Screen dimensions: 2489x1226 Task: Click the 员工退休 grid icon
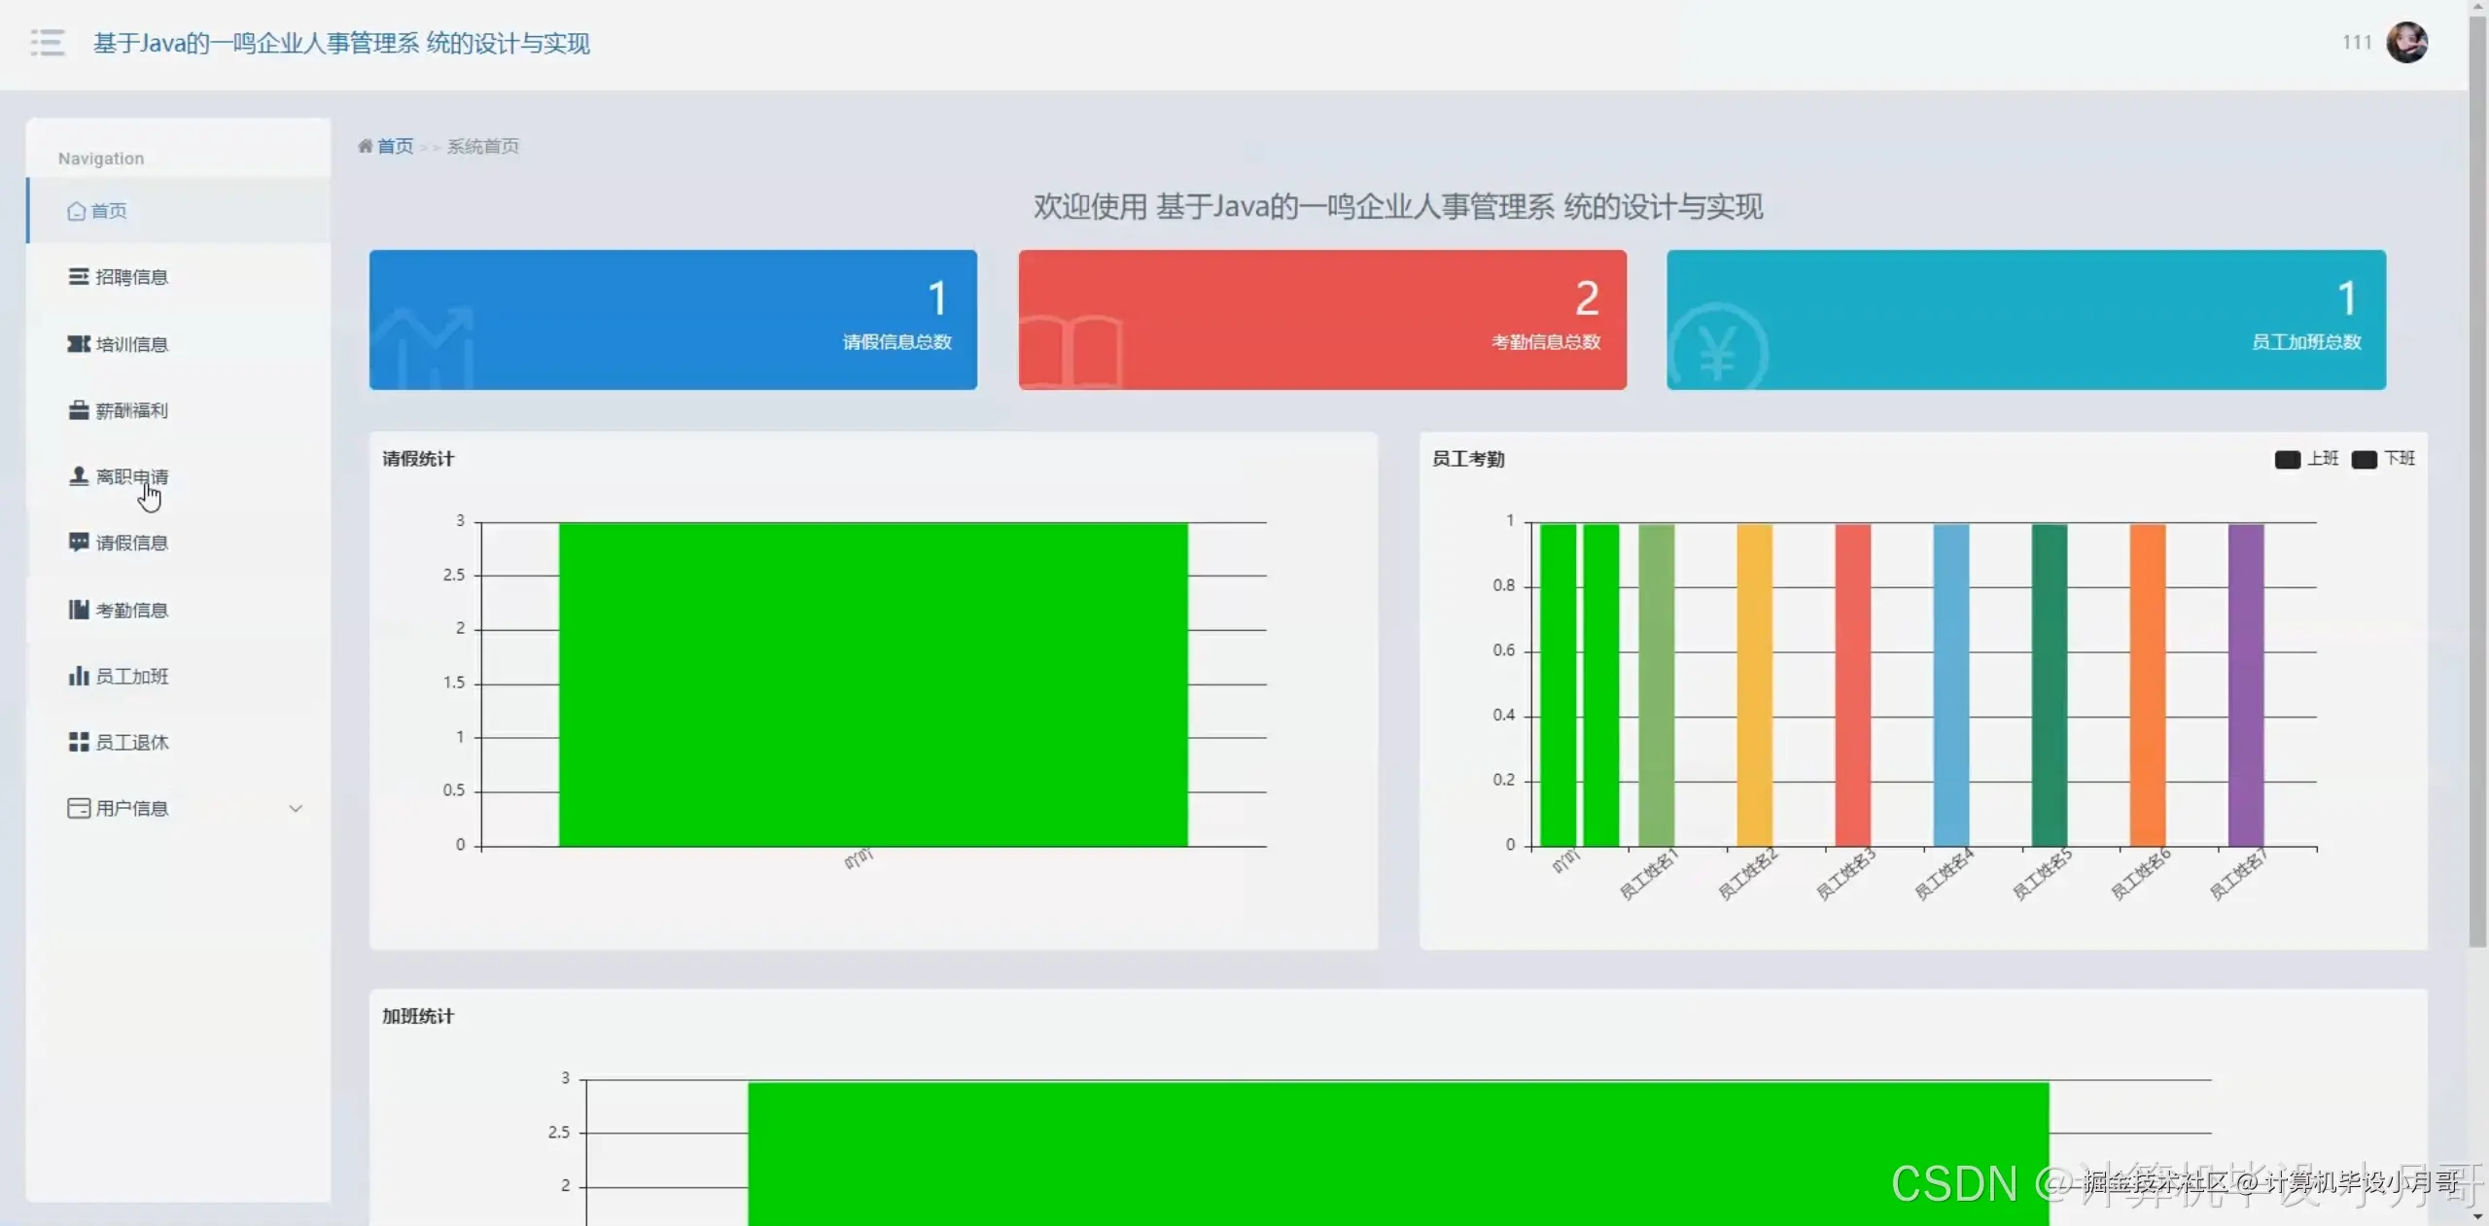[x=78, y=742]
